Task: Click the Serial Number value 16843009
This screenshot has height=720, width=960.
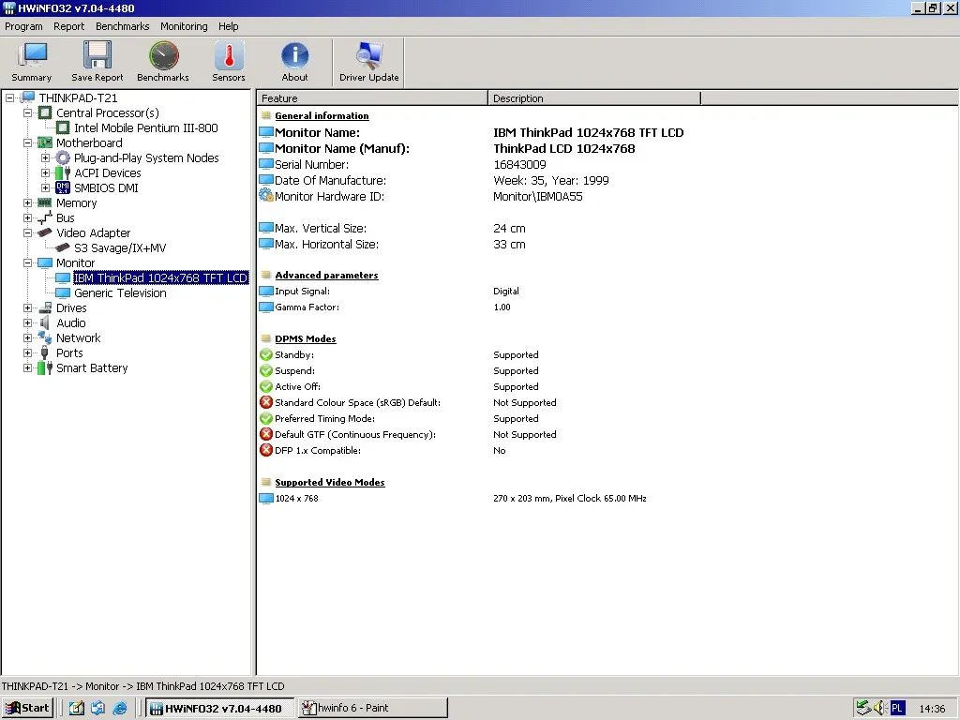Action: point(519,164)
